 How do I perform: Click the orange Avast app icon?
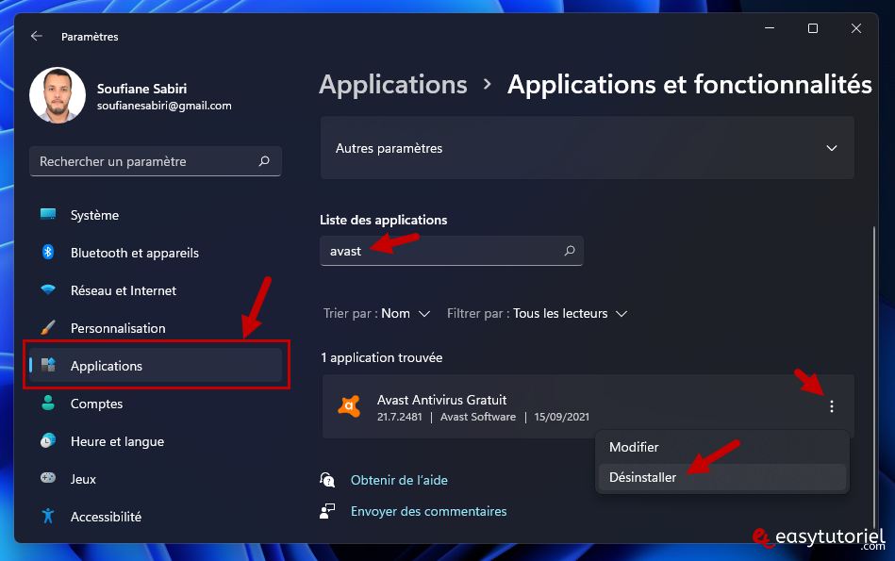(x=349, y=406)
